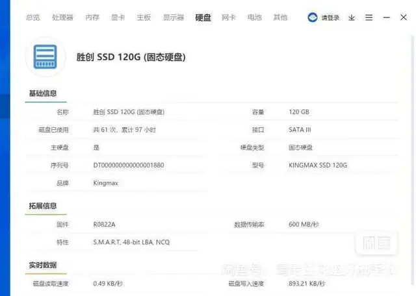416x296 pixels.
Task: Open the 网卡 tab
Action: [x=229, y=18]
